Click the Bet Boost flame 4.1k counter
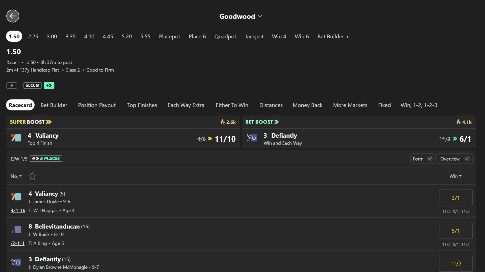The image size is (485, 272). [x=464, y=122]
